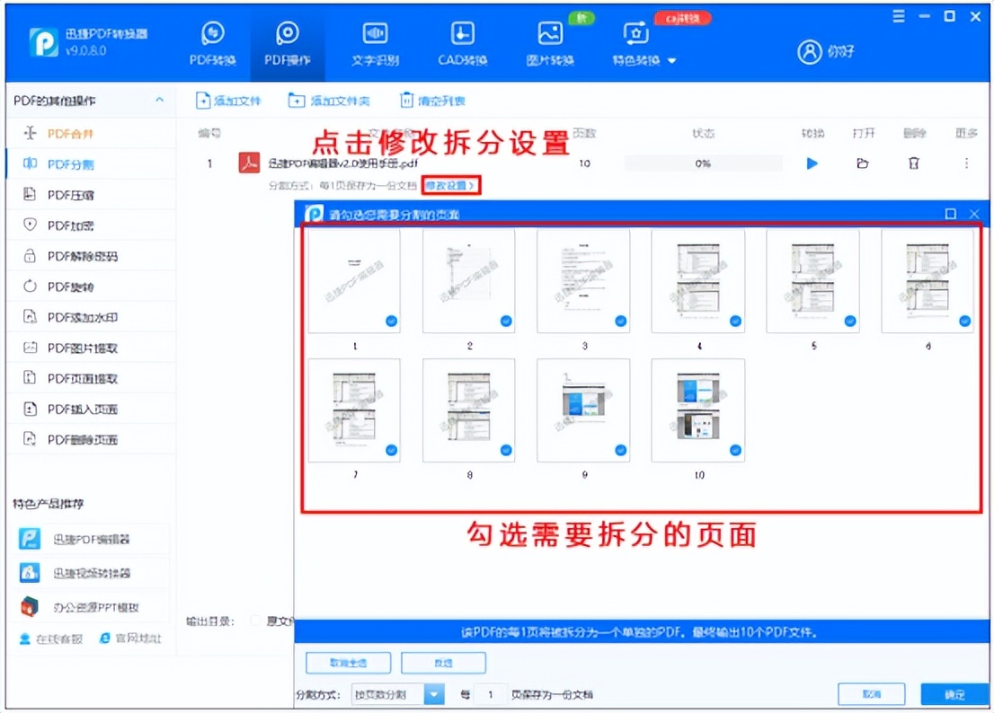
Task: Click 取消 button in split dialog
Action: 872,694
